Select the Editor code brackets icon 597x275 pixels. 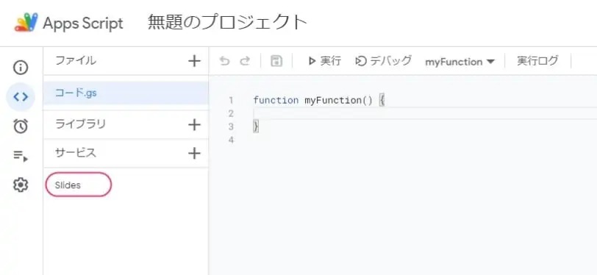21,97
